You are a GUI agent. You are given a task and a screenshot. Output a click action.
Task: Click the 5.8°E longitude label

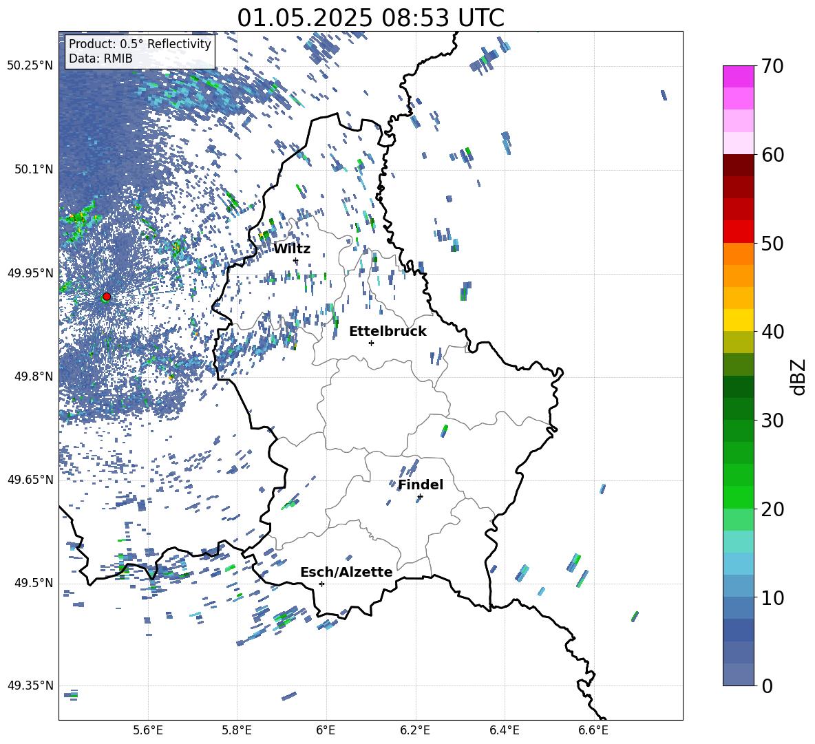(x=237, y=730)
